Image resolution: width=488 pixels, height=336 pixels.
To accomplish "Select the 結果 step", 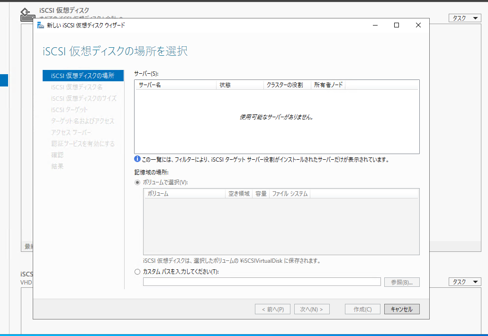I will (x=57, y=166).
